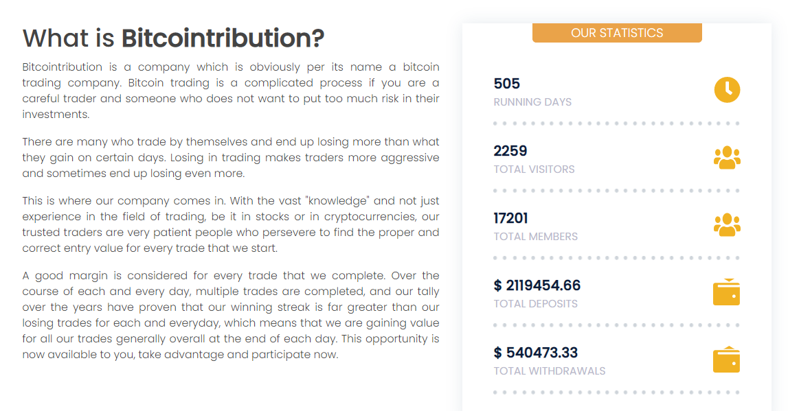Click the 17201 total members number
Image resolution: width=788 pixels, height=411 pixels.
[511, 218]
